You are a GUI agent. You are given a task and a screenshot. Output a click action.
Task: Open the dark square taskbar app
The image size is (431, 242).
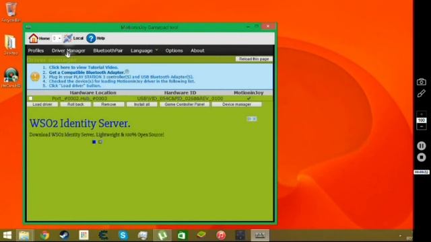click(240, 235)
